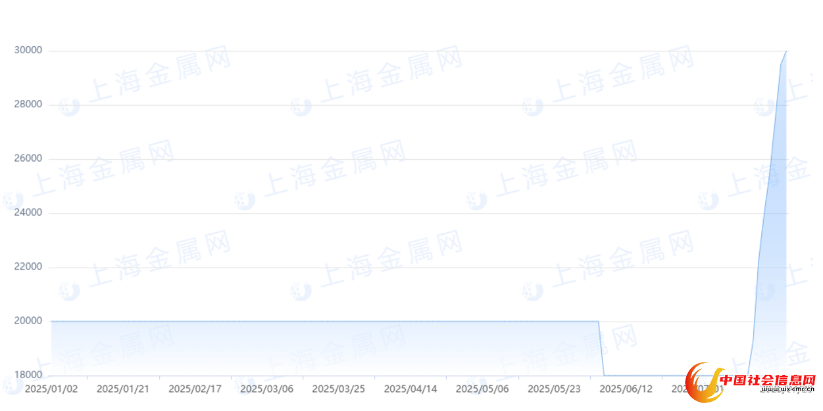Viewport: 823px width, 411px height.
Task: Click the 2025/05/23 date label
Action: point(554,389)
